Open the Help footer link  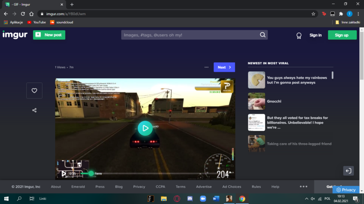pyautogui.click(x=275, y=187)
